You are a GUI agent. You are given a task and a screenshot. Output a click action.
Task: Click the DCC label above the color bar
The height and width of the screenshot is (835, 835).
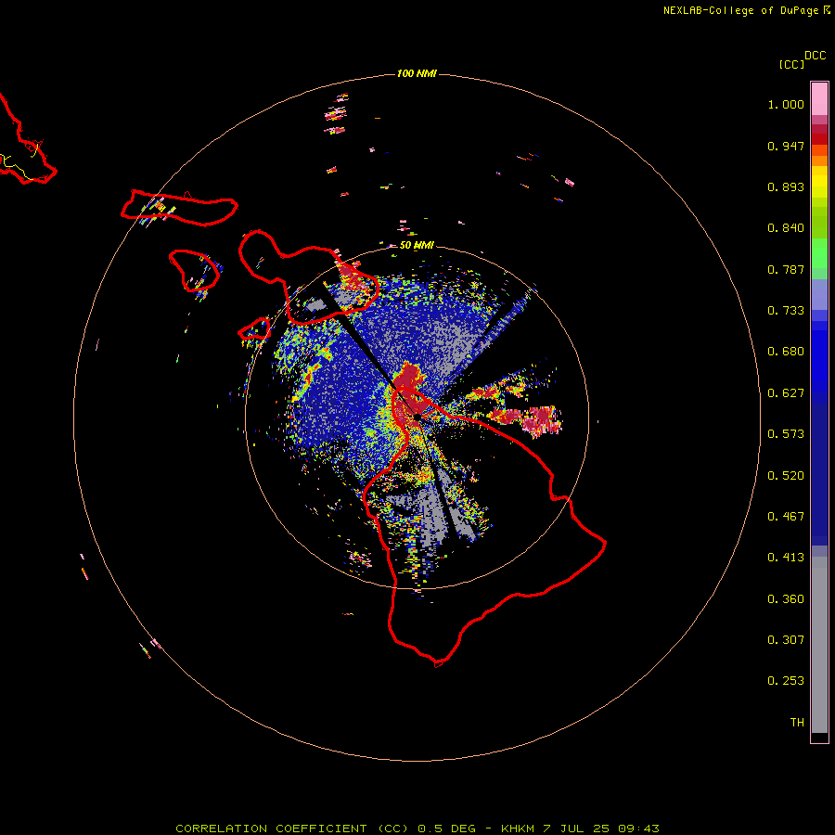coord(815,56)
